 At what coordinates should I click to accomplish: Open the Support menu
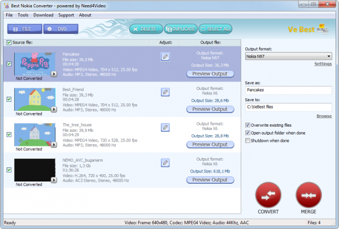click(x=66, y=15)
